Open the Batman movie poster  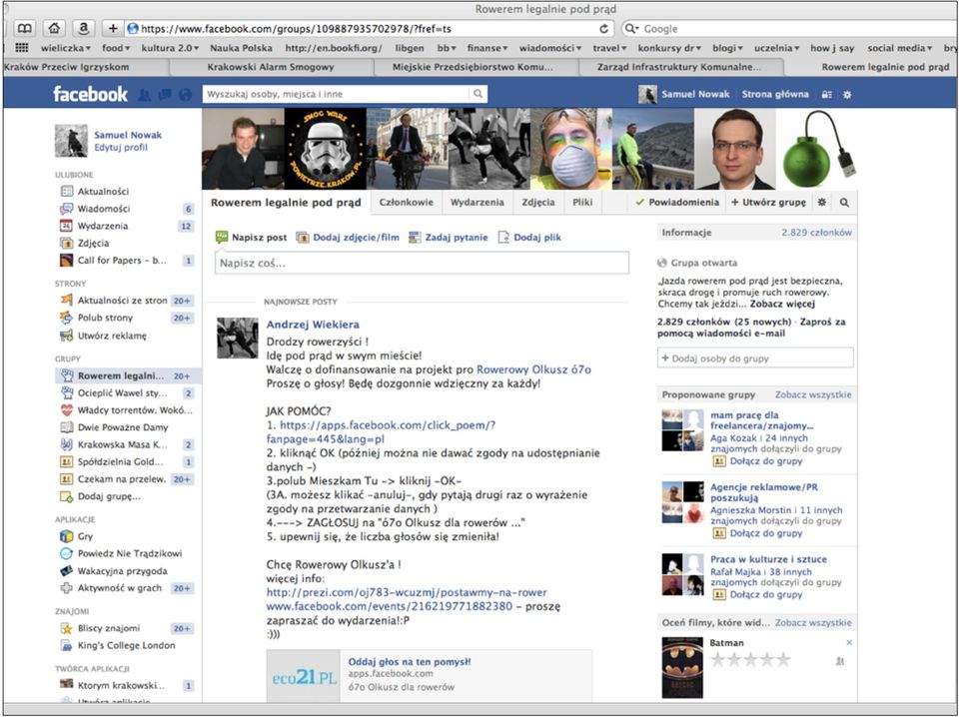(x=682, y=667)
